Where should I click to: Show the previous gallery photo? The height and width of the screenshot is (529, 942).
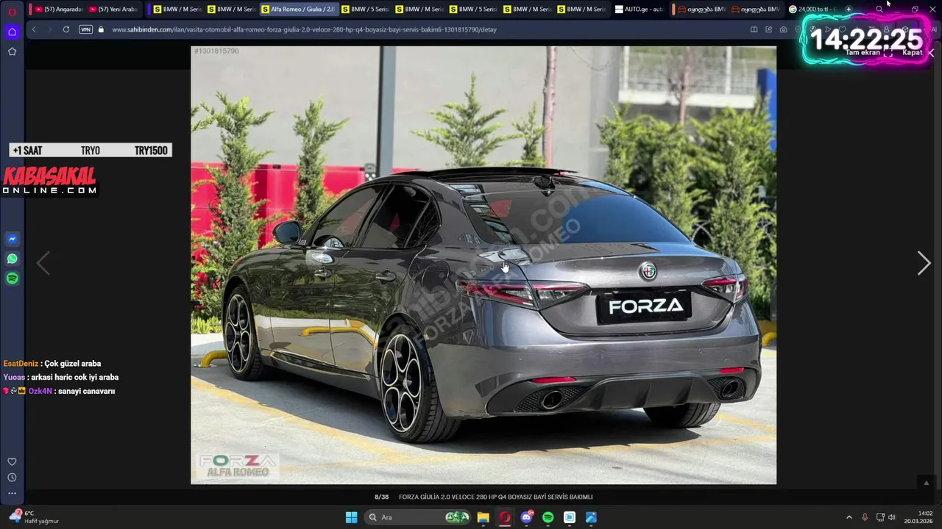[43, 263]
